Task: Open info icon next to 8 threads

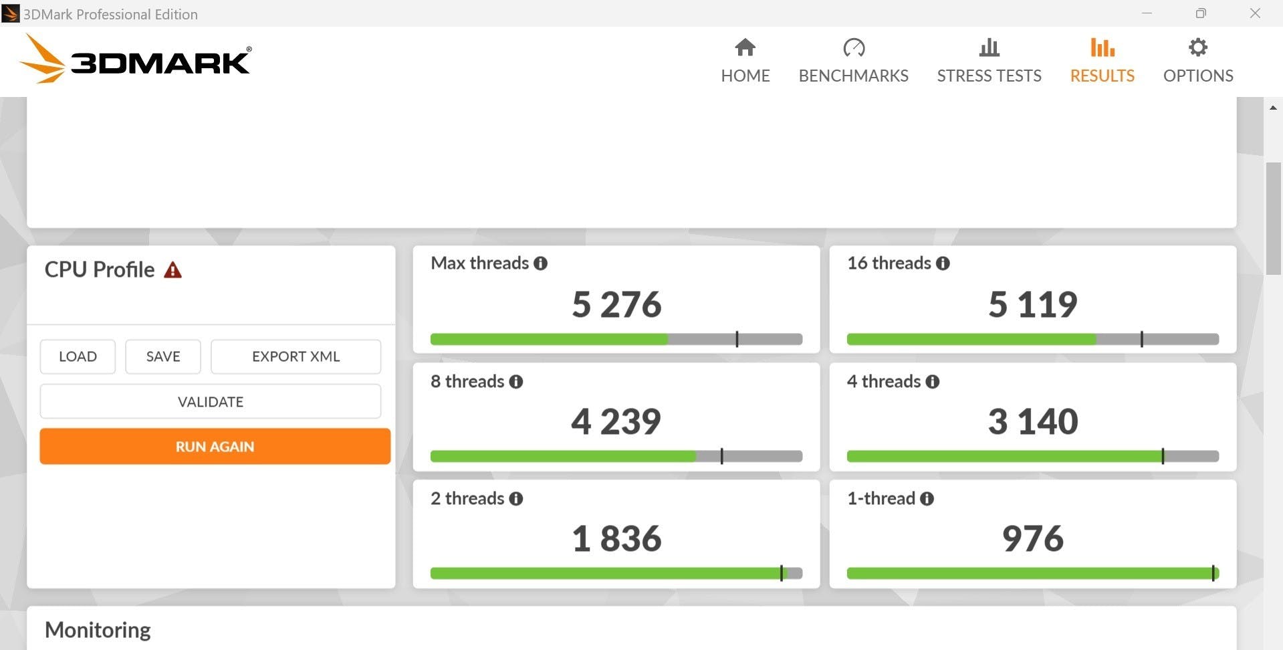Action: pyautogui.click(x=515, y=382)
